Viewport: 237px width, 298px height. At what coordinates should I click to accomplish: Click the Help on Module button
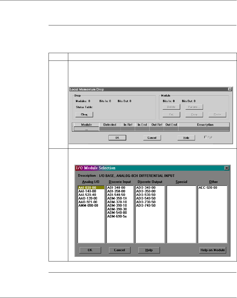coord(212,250)
